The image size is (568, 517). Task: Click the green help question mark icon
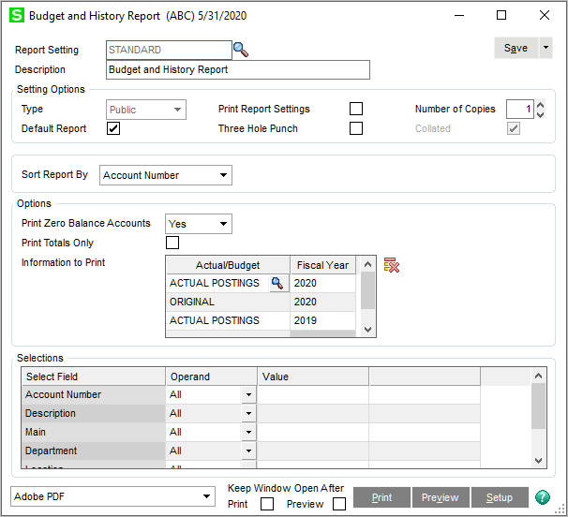click(543, 497)
